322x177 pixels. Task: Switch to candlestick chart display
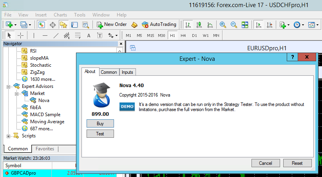tap(199, 25)
